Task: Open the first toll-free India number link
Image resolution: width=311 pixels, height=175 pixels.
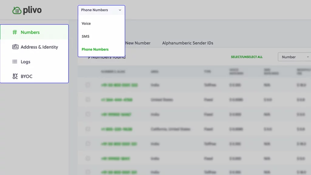Action: pyautogui.click(x=119, y=85)
